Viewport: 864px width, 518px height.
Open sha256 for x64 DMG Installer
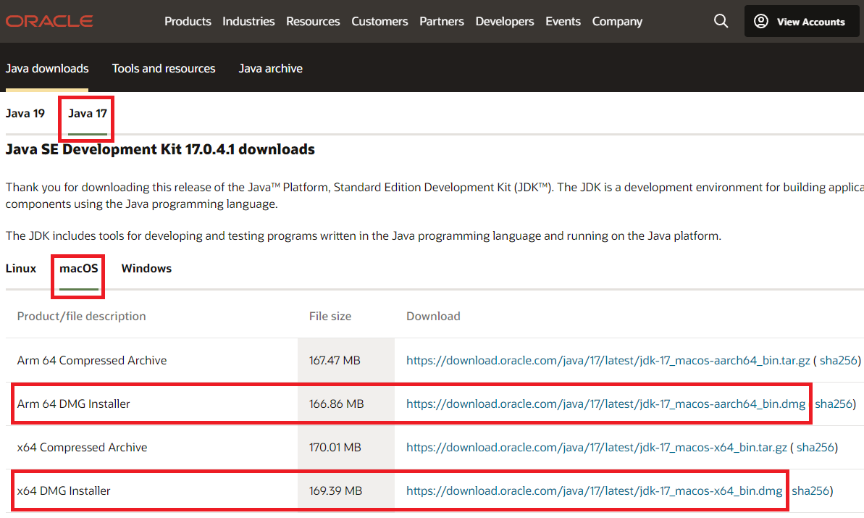point(810,491)
